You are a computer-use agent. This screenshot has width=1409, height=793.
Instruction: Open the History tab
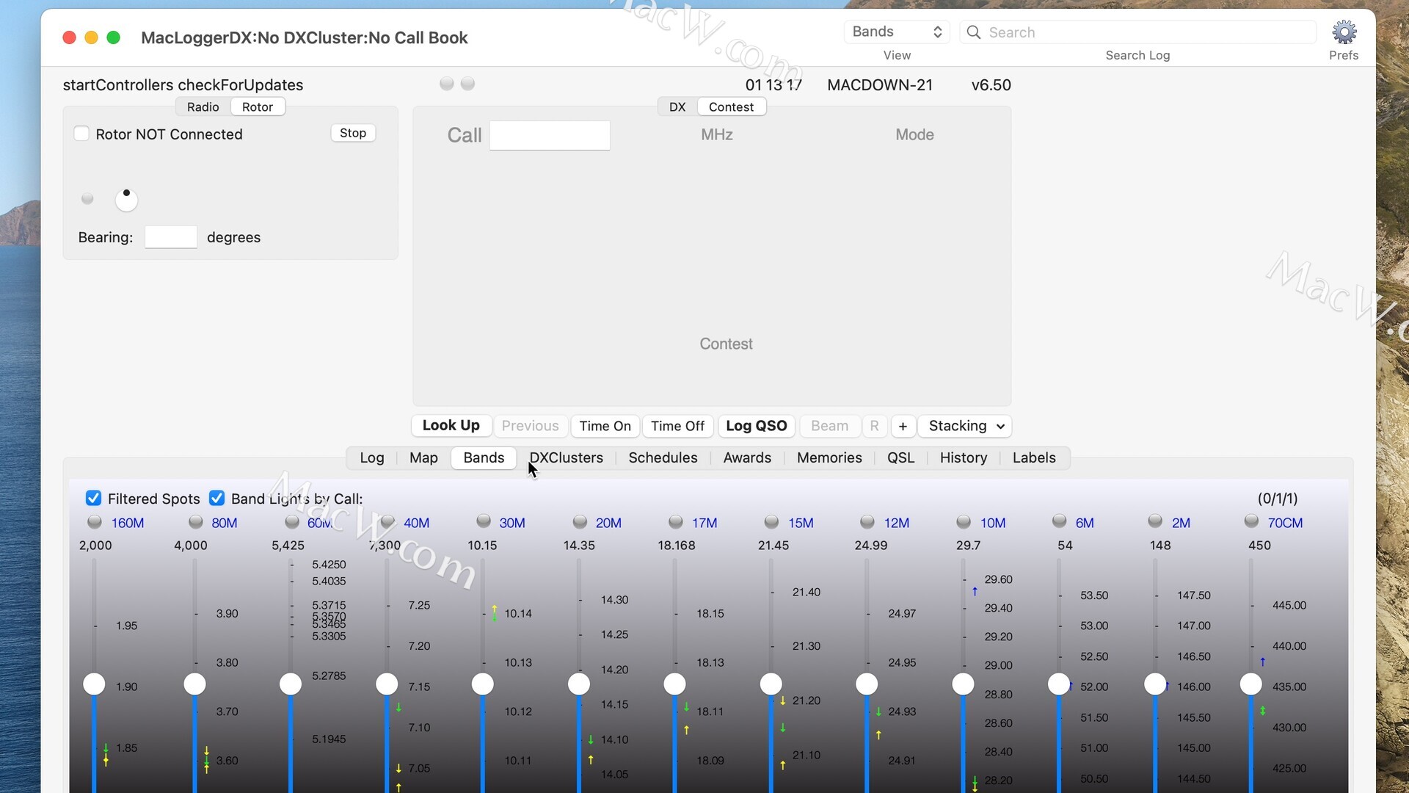(x=964, y=457)
